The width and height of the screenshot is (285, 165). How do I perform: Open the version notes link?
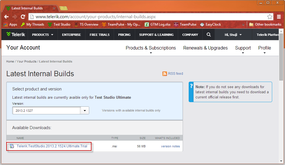[170, 146]
